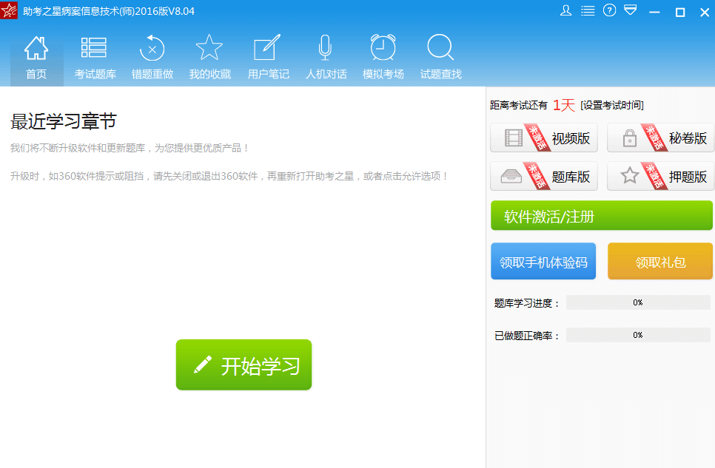Click 软件激活/注册 activation button
Screen dimensions: 715x468
pos(601,216)
